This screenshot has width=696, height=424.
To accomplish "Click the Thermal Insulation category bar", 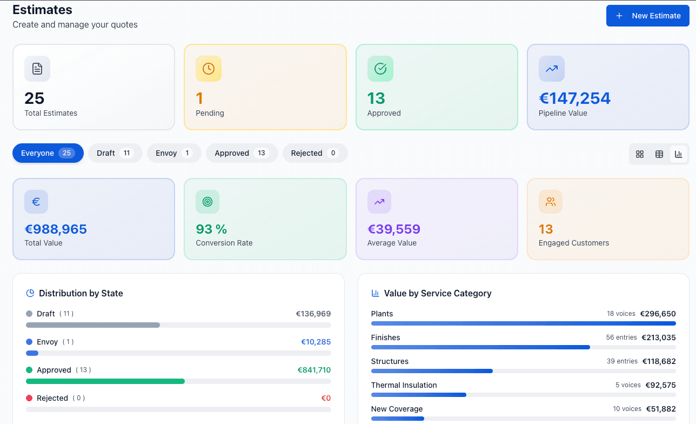I will (524, 395).
